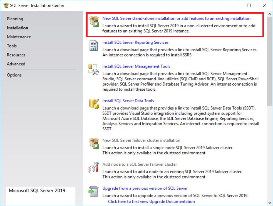Image resolution: width=273 pixels, height=206 pixels.
Task: Open the Planning section
Action: (x=15, y=19)
